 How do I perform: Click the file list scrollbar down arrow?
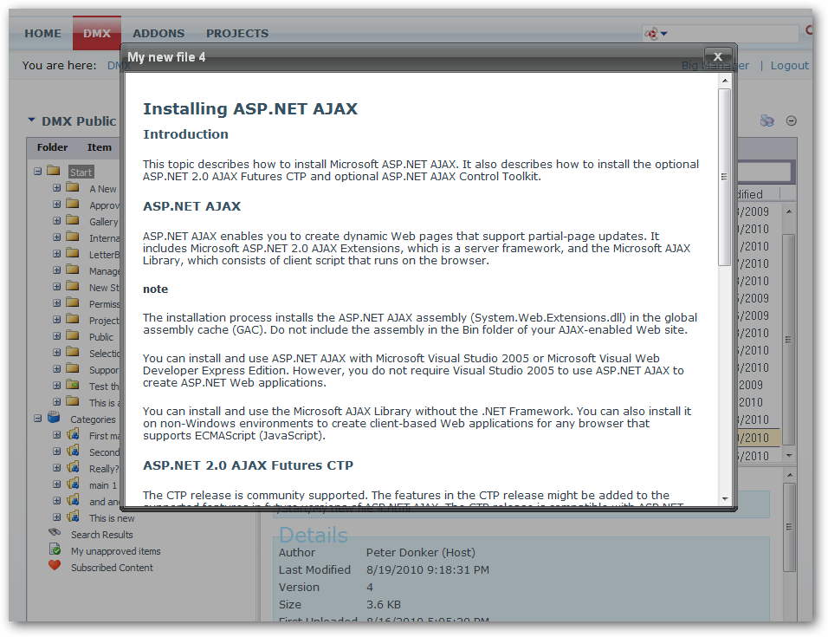point(789,455)
